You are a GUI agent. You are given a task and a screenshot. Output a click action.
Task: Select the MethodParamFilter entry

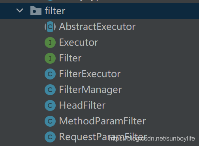pyautogui.click(x=102, y=121)
